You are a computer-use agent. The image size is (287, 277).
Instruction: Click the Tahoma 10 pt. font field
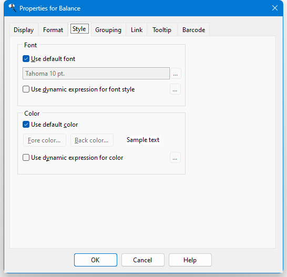(x=96, y=74)
